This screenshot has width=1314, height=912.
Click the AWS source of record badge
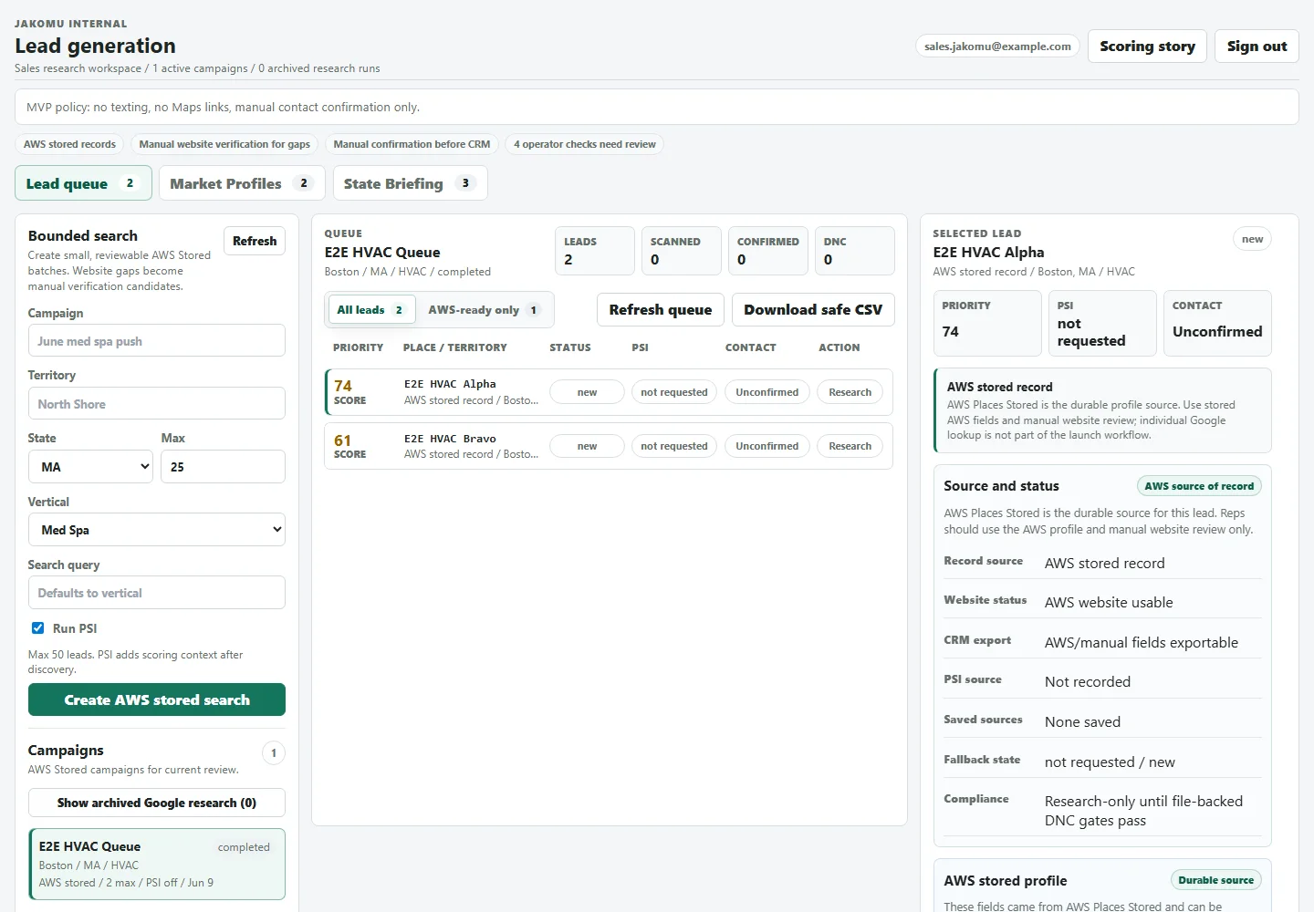tap(1199, 486)
